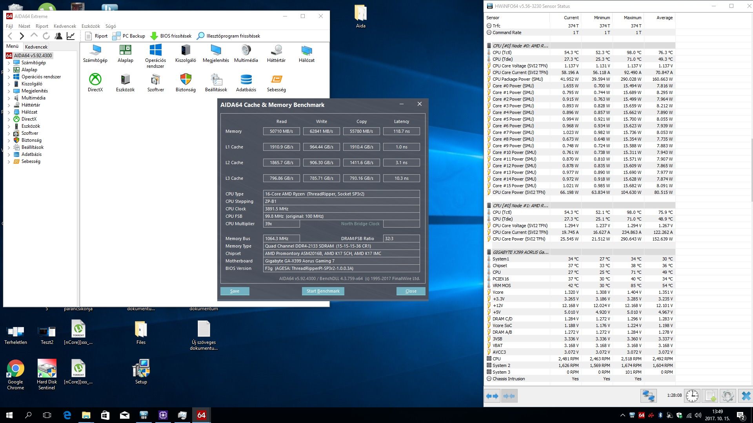The height and width of the screenshot is (423, 753).
Task: Click Save in benchmark dialog
Action: [x=235, y=291]
